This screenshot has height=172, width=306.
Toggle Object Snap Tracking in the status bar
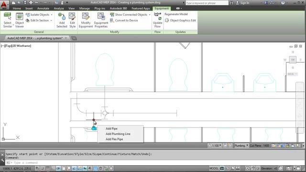coord(74,168)
